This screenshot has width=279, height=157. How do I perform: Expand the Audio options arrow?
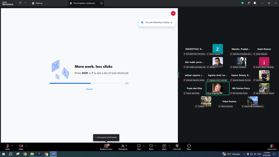(x=12, y=146)
